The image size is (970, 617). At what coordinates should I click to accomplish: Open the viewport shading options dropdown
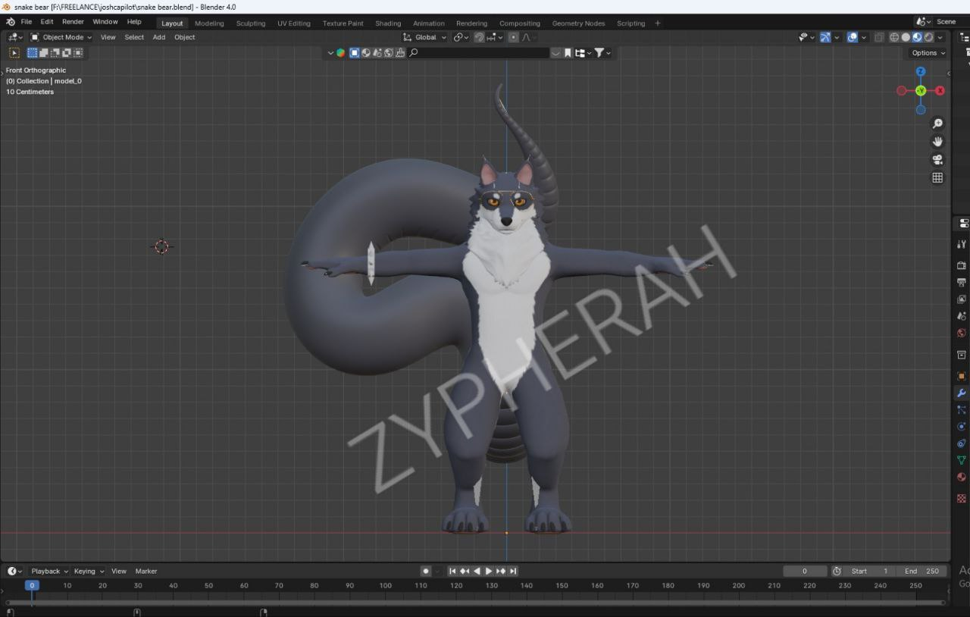(940, 37)
